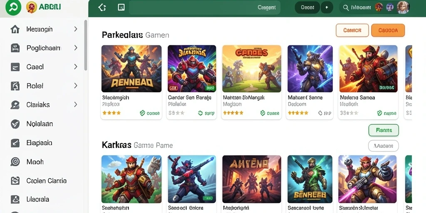Select the Poglichaain sidebar icon
The image size is (426, 213).
(x=15, y=48)
